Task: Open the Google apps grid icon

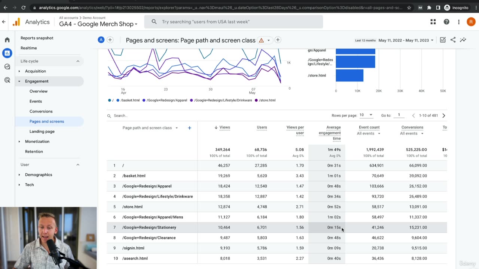Action: click(x=433, y=22)
